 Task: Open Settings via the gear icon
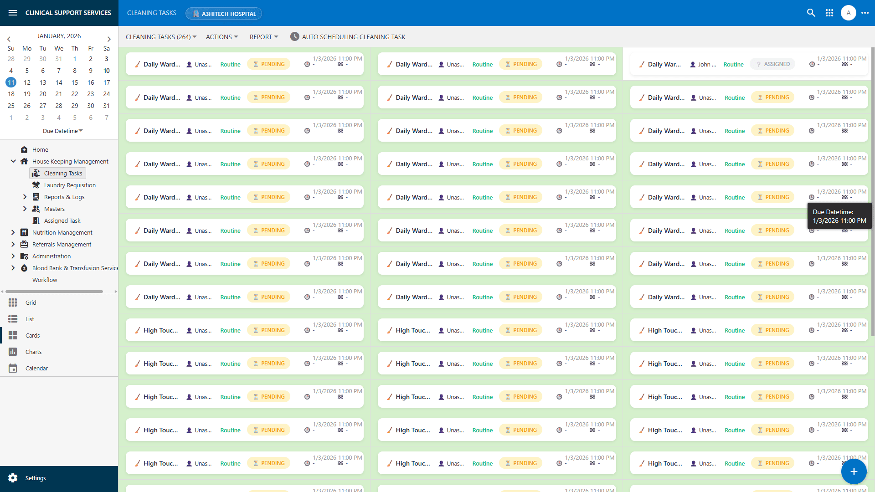pos(14,477)
